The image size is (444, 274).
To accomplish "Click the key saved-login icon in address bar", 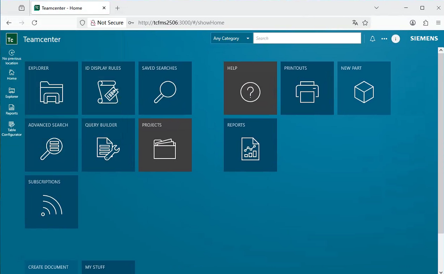I will click(131, 23).
